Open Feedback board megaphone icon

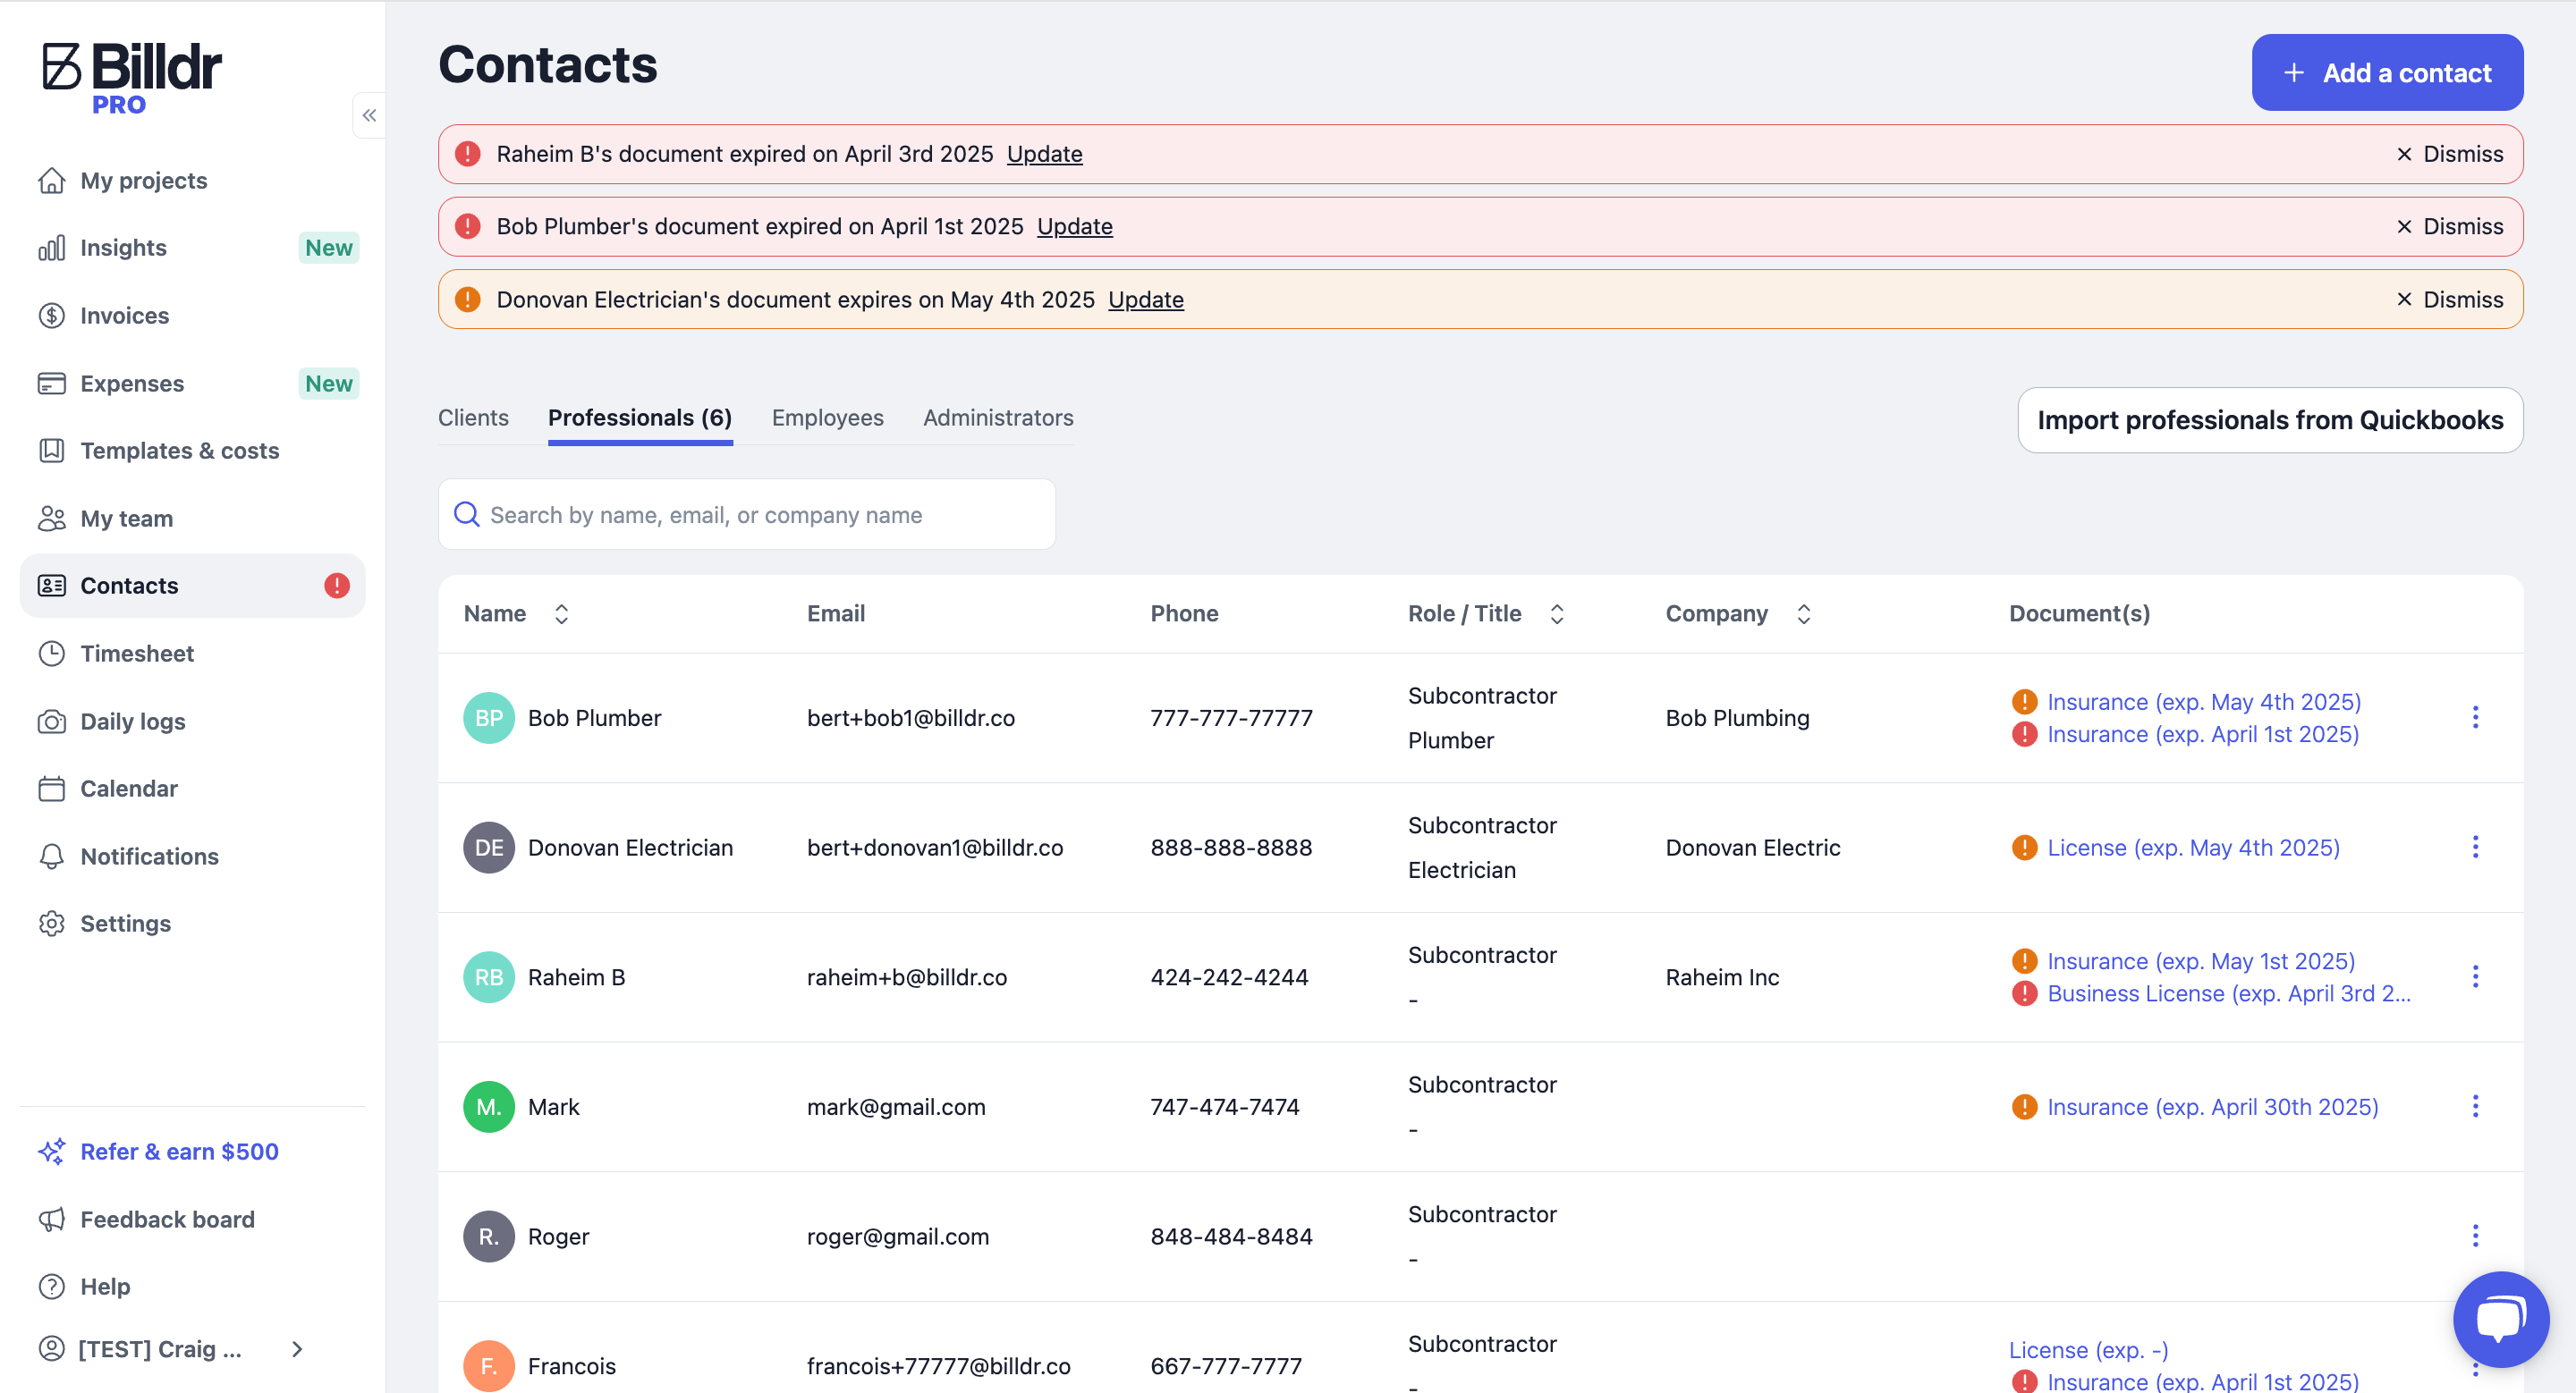pyautogui.click(x=52, y=1220)
